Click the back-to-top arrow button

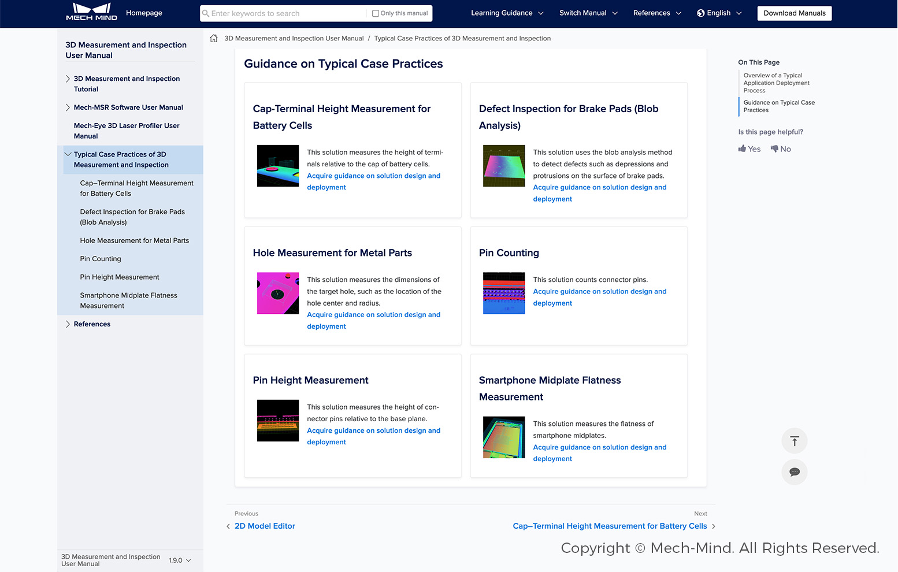click(795, 441)
